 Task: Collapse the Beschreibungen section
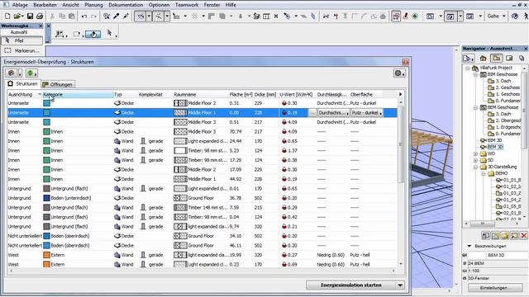click(x=469, y=246)
